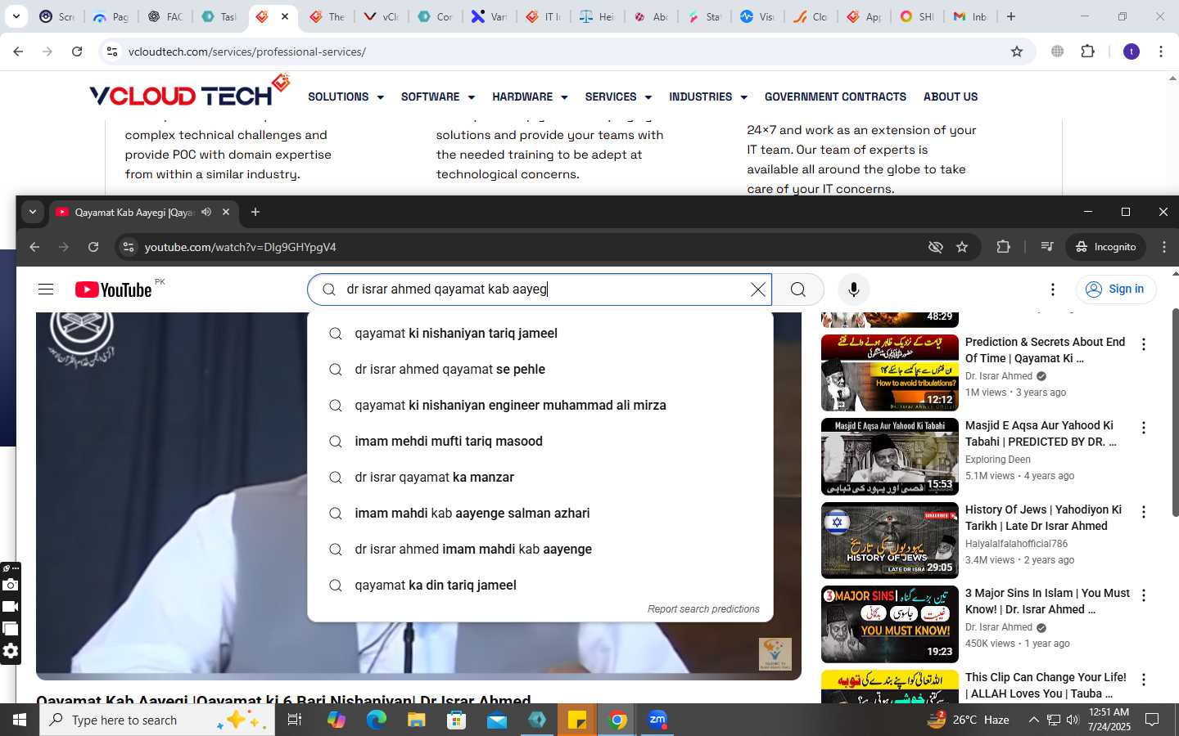Click the third-party cookies blocked eye icon
This screenshot has height=736, width=1179.
(935, 247)
